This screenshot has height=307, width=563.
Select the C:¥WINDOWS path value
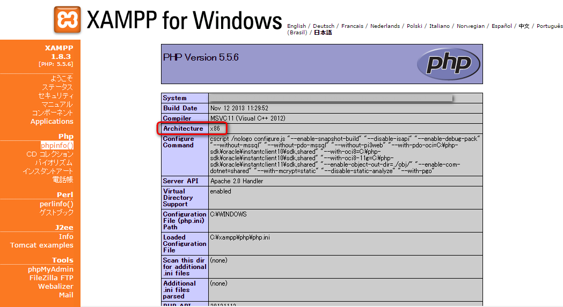(228, 214)
